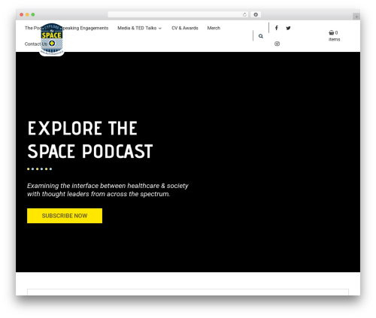Click the Explore the Space logo badge
This screenshot has width=376, height=318.
click(x=52, y=39)
